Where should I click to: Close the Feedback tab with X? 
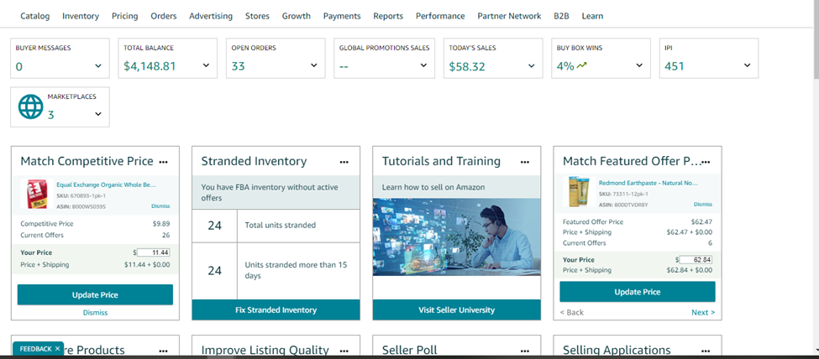(57, 348)
